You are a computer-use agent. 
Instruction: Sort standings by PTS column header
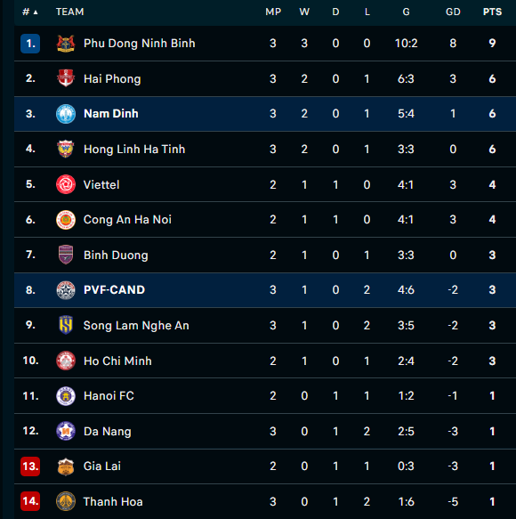coord(492,12)
